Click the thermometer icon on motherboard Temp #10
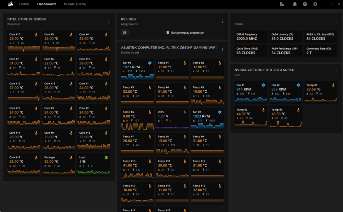The width and height of the screenshot is (343, 212). (150, 161)
